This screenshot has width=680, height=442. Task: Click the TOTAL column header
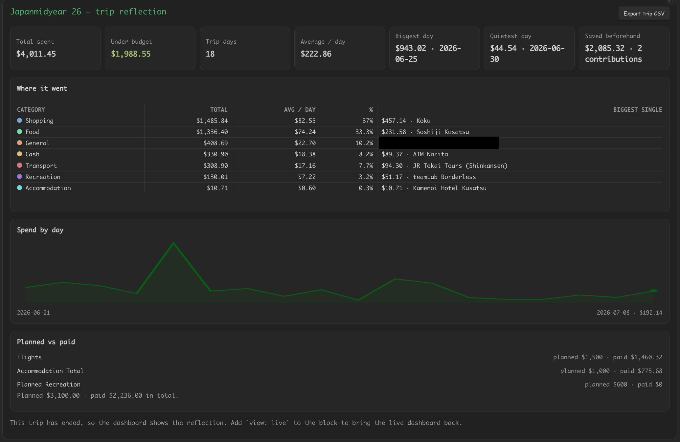[218, 110]
